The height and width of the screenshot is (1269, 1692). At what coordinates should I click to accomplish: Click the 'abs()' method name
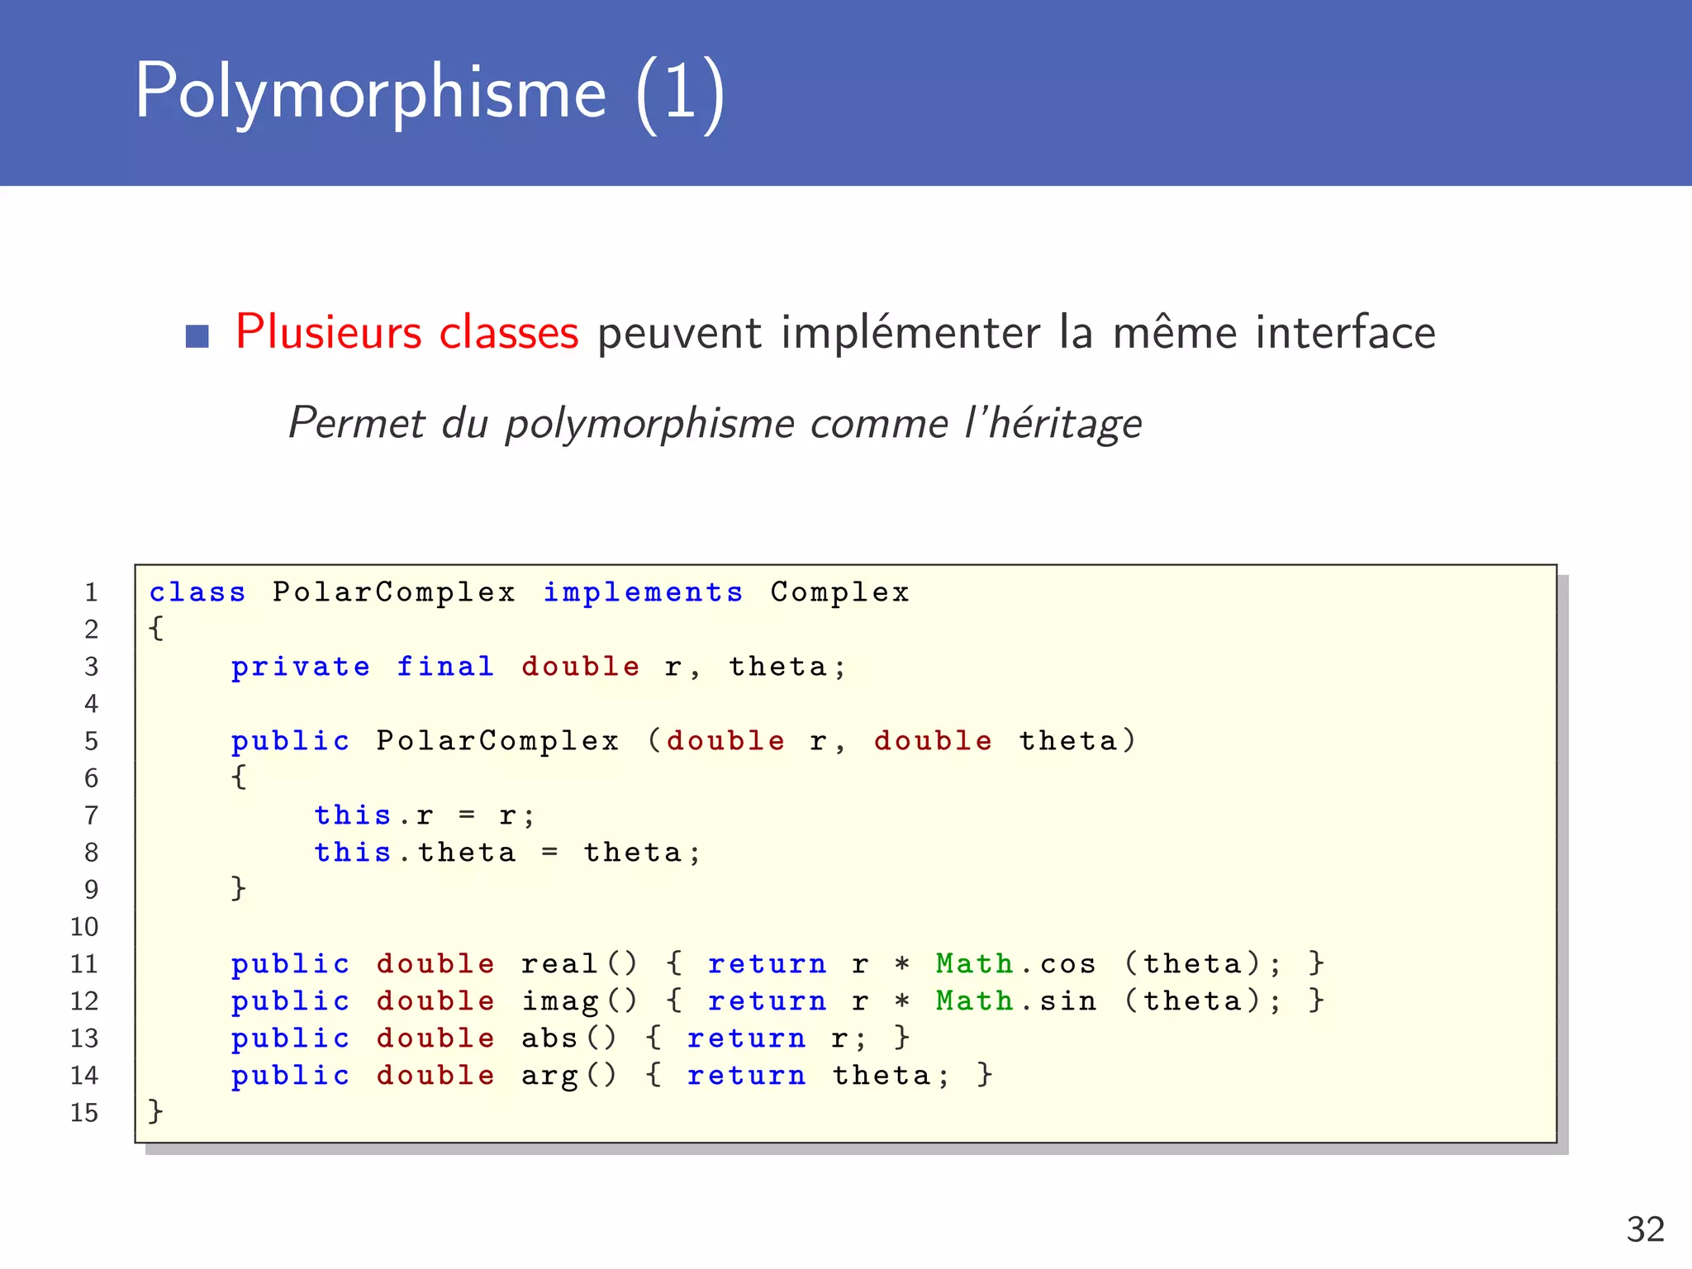pos(569,1038)
